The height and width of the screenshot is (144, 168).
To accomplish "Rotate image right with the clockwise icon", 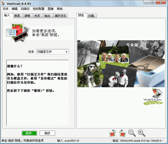I will pos(122,133).
